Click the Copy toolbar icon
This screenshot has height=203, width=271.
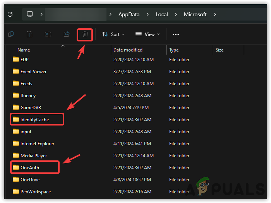point(11,34)
